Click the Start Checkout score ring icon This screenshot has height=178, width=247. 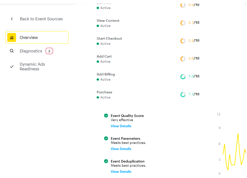coord(183,41)
